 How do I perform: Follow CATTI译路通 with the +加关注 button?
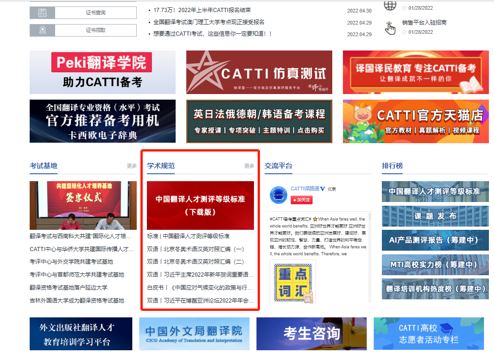pyautogui.click(x=302, y=200)
